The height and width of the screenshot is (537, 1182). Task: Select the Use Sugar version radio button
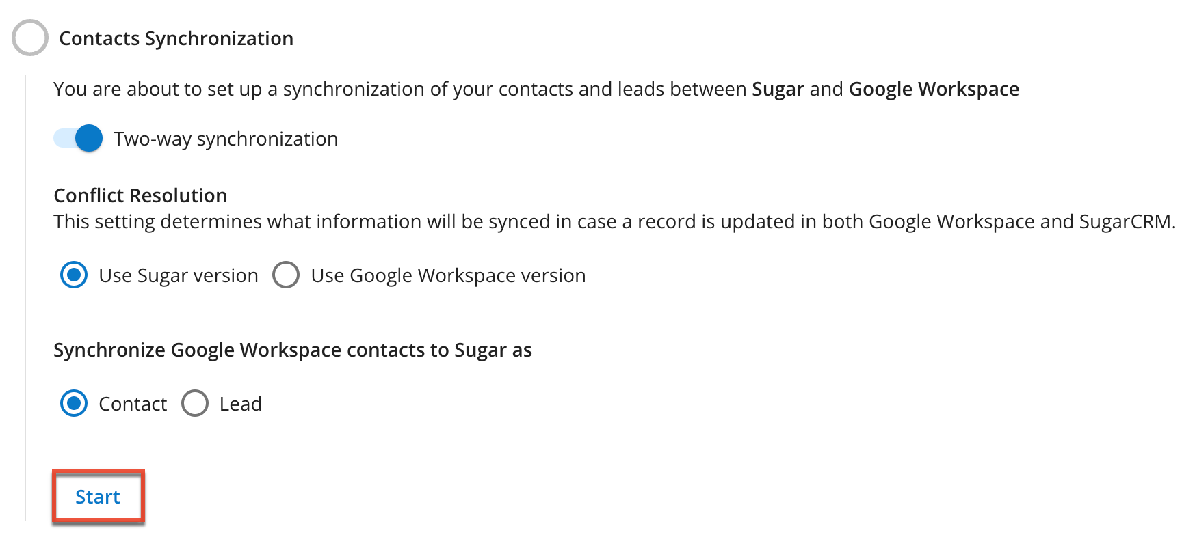(x=73, y=275)
